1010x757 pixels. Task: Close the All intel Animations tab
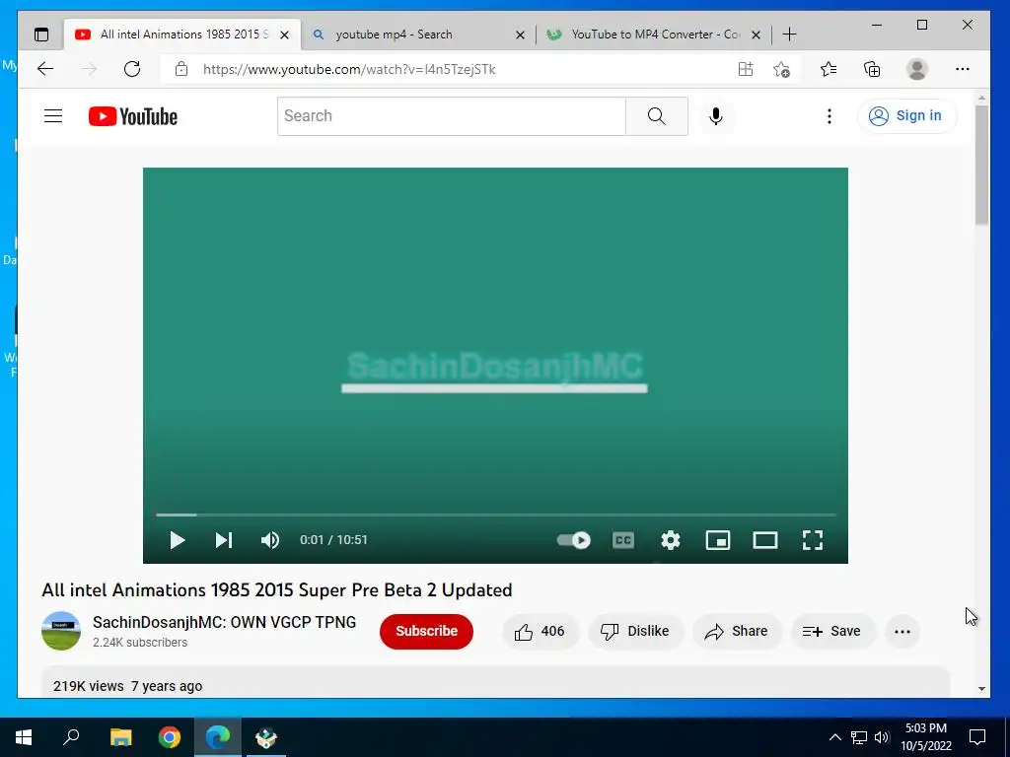[284, 34]
